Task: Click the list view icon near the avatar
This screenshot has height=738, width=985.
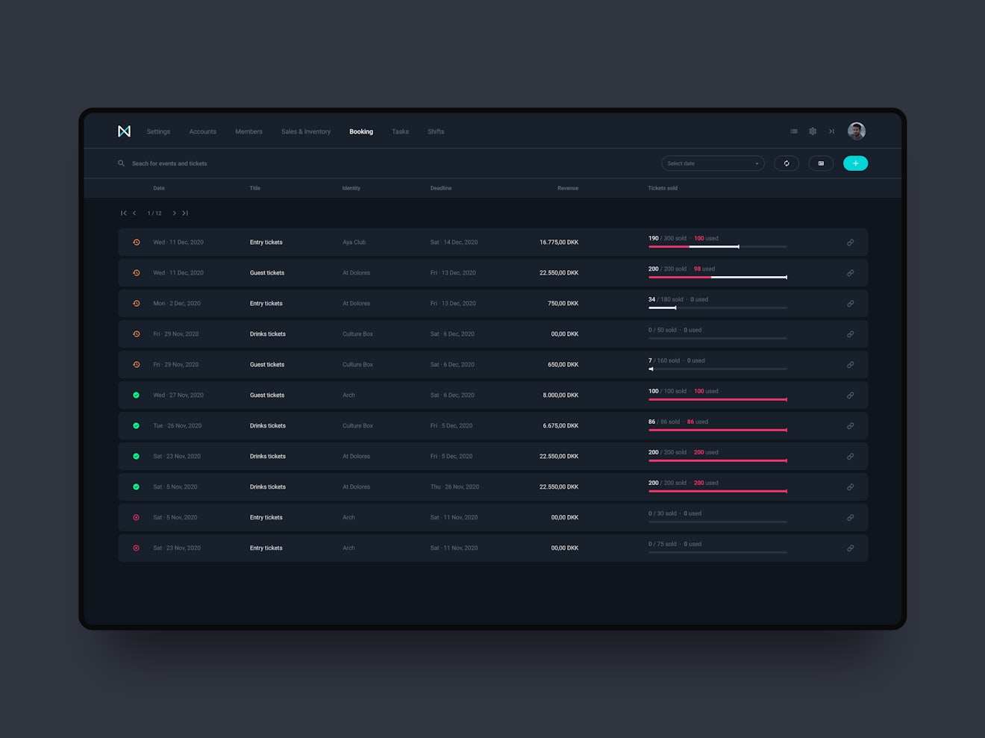Action: [793, 131]
